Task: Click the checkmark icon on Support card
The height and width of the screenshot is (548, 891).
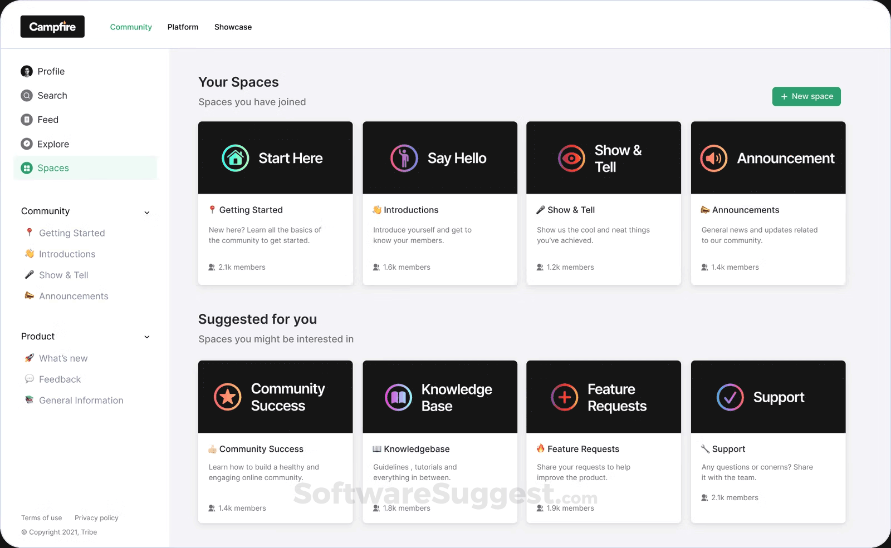Action: (730, 397)
